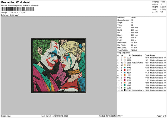Click thread code 1187 in row 10
Viewport: 167px width, 118px height.
(x=147, y=80)
